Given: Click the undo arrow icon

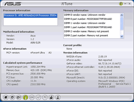Looking at the screenshot, I should click(45, 98).
